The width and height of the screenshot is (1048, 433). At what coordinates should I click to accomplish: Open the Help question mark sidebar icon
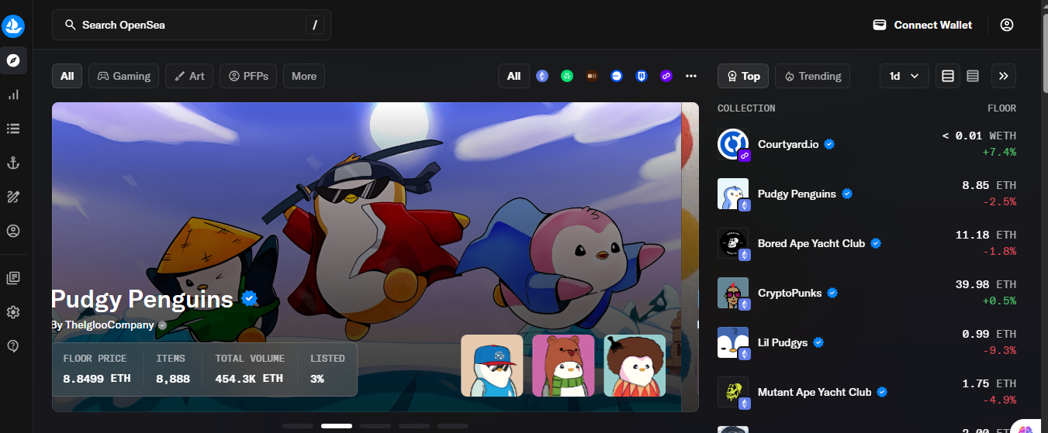pos(13,345)
